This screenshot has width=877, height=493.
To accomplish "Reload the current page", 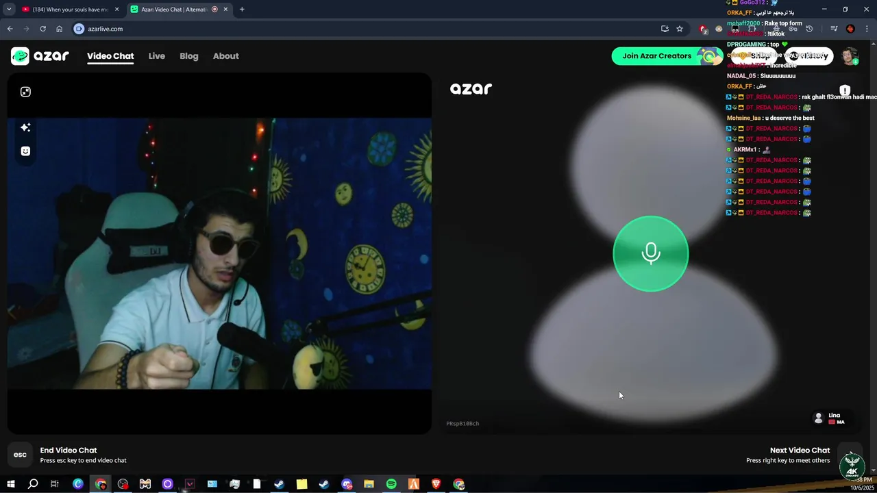I will [x=42, y=29].
